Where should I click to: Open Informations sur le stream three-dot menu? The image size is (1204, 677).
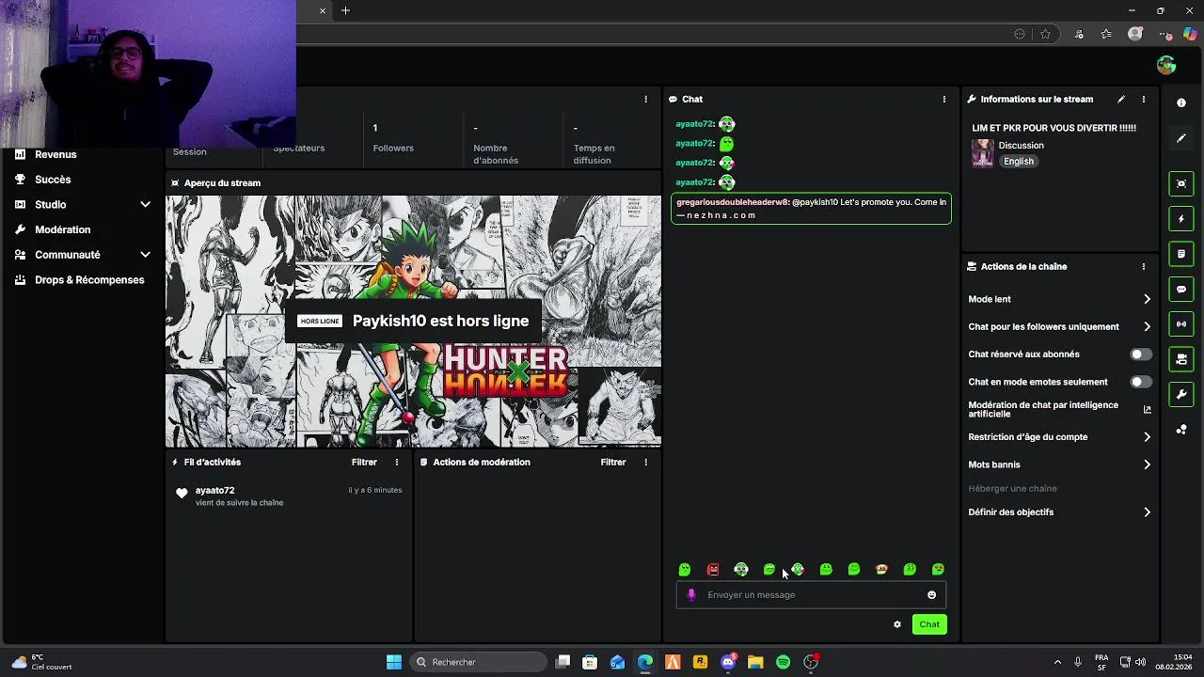pos(1144,99)
